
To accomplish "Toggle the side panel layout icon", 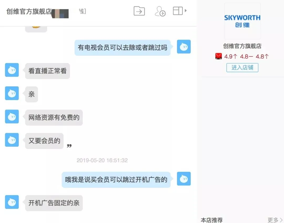I will (x=178, y=11).
